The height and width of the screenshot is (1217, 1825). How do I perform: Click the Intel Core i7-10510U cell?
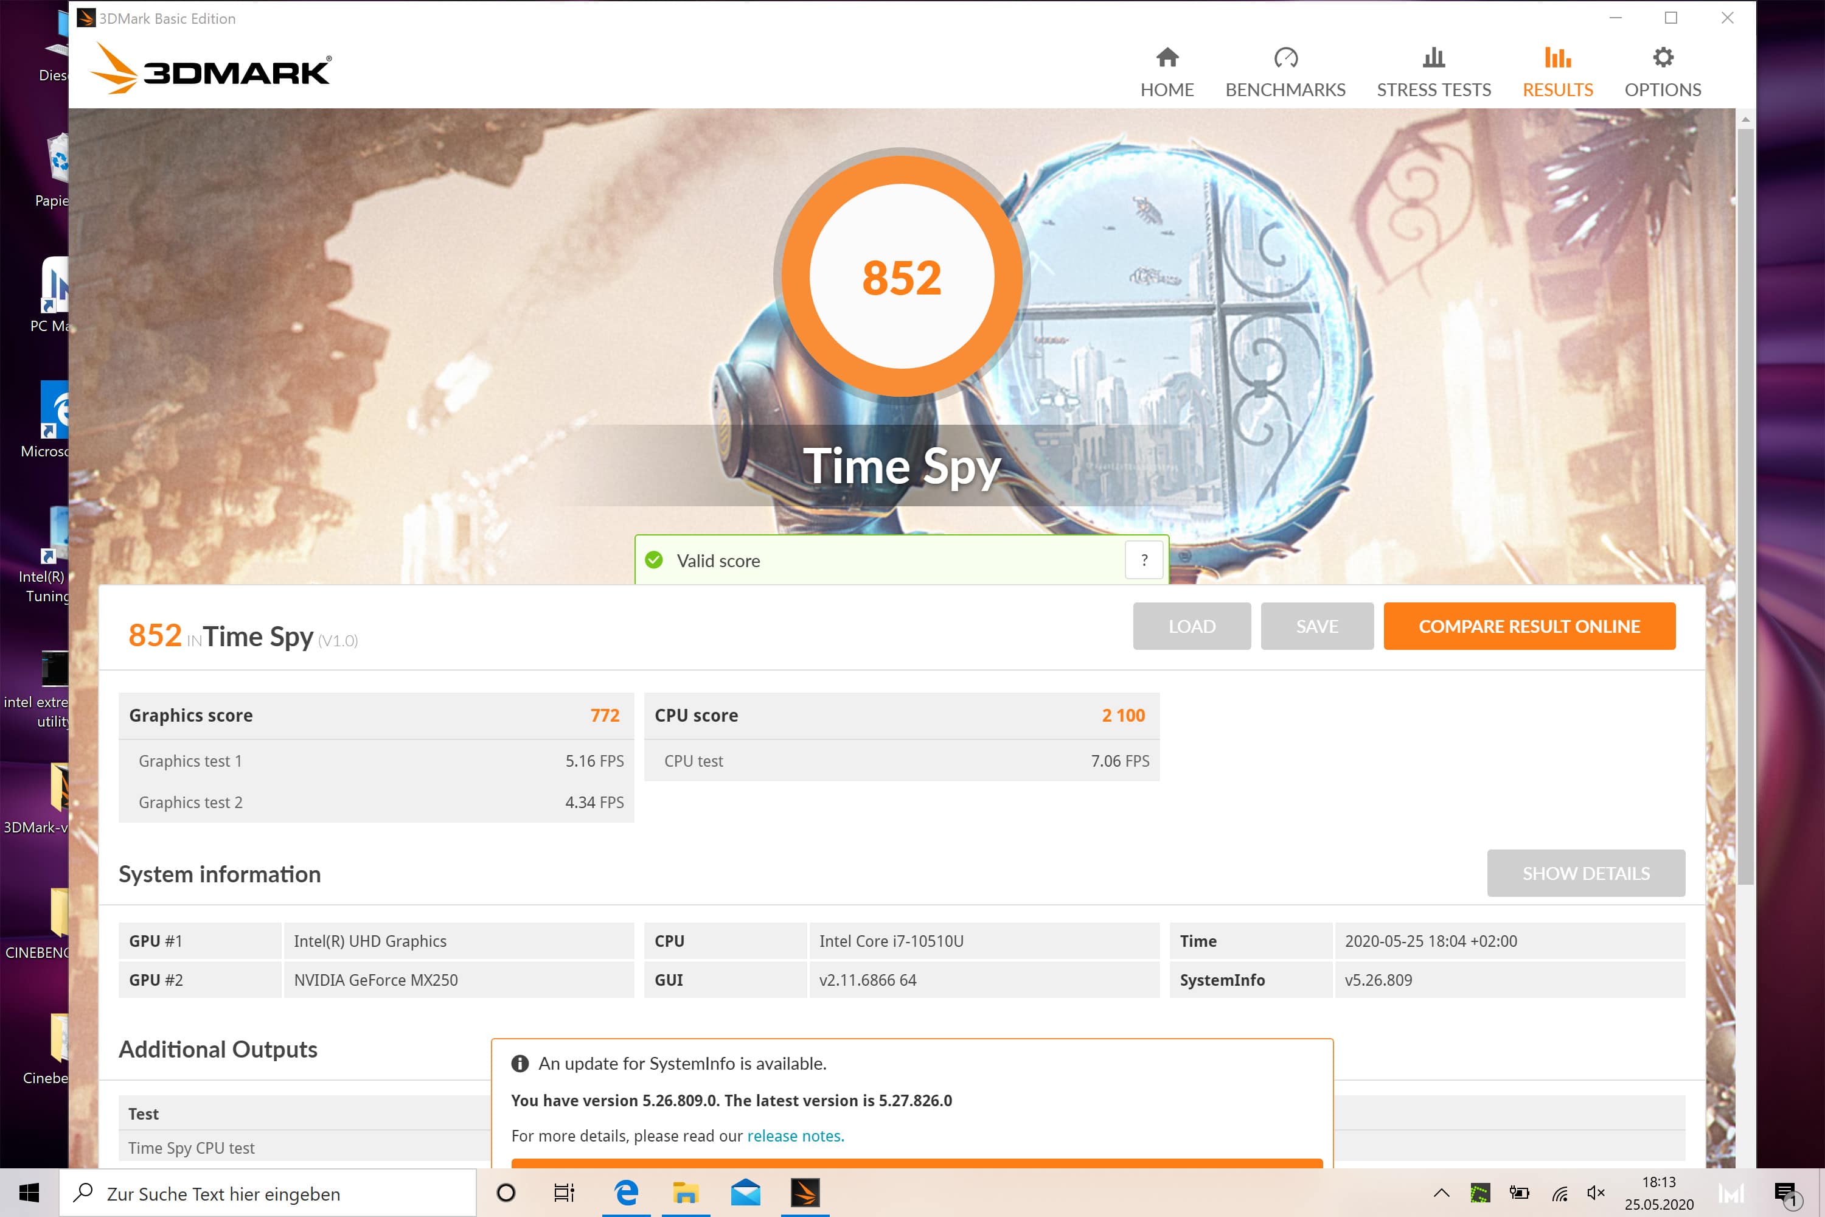pyautogui.click(x=984, y=941)
